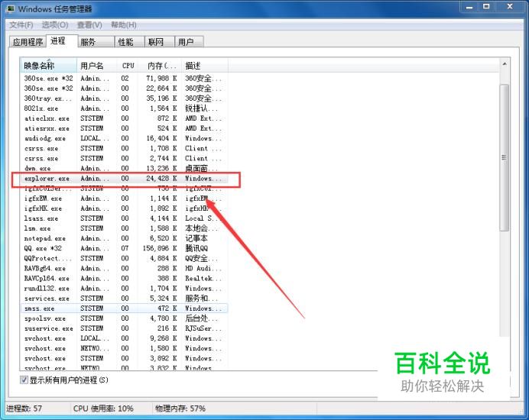Click memory value 156,896 K
Image resolution: width=529 pixels, height=420 pixels.
tap(160, 248)
